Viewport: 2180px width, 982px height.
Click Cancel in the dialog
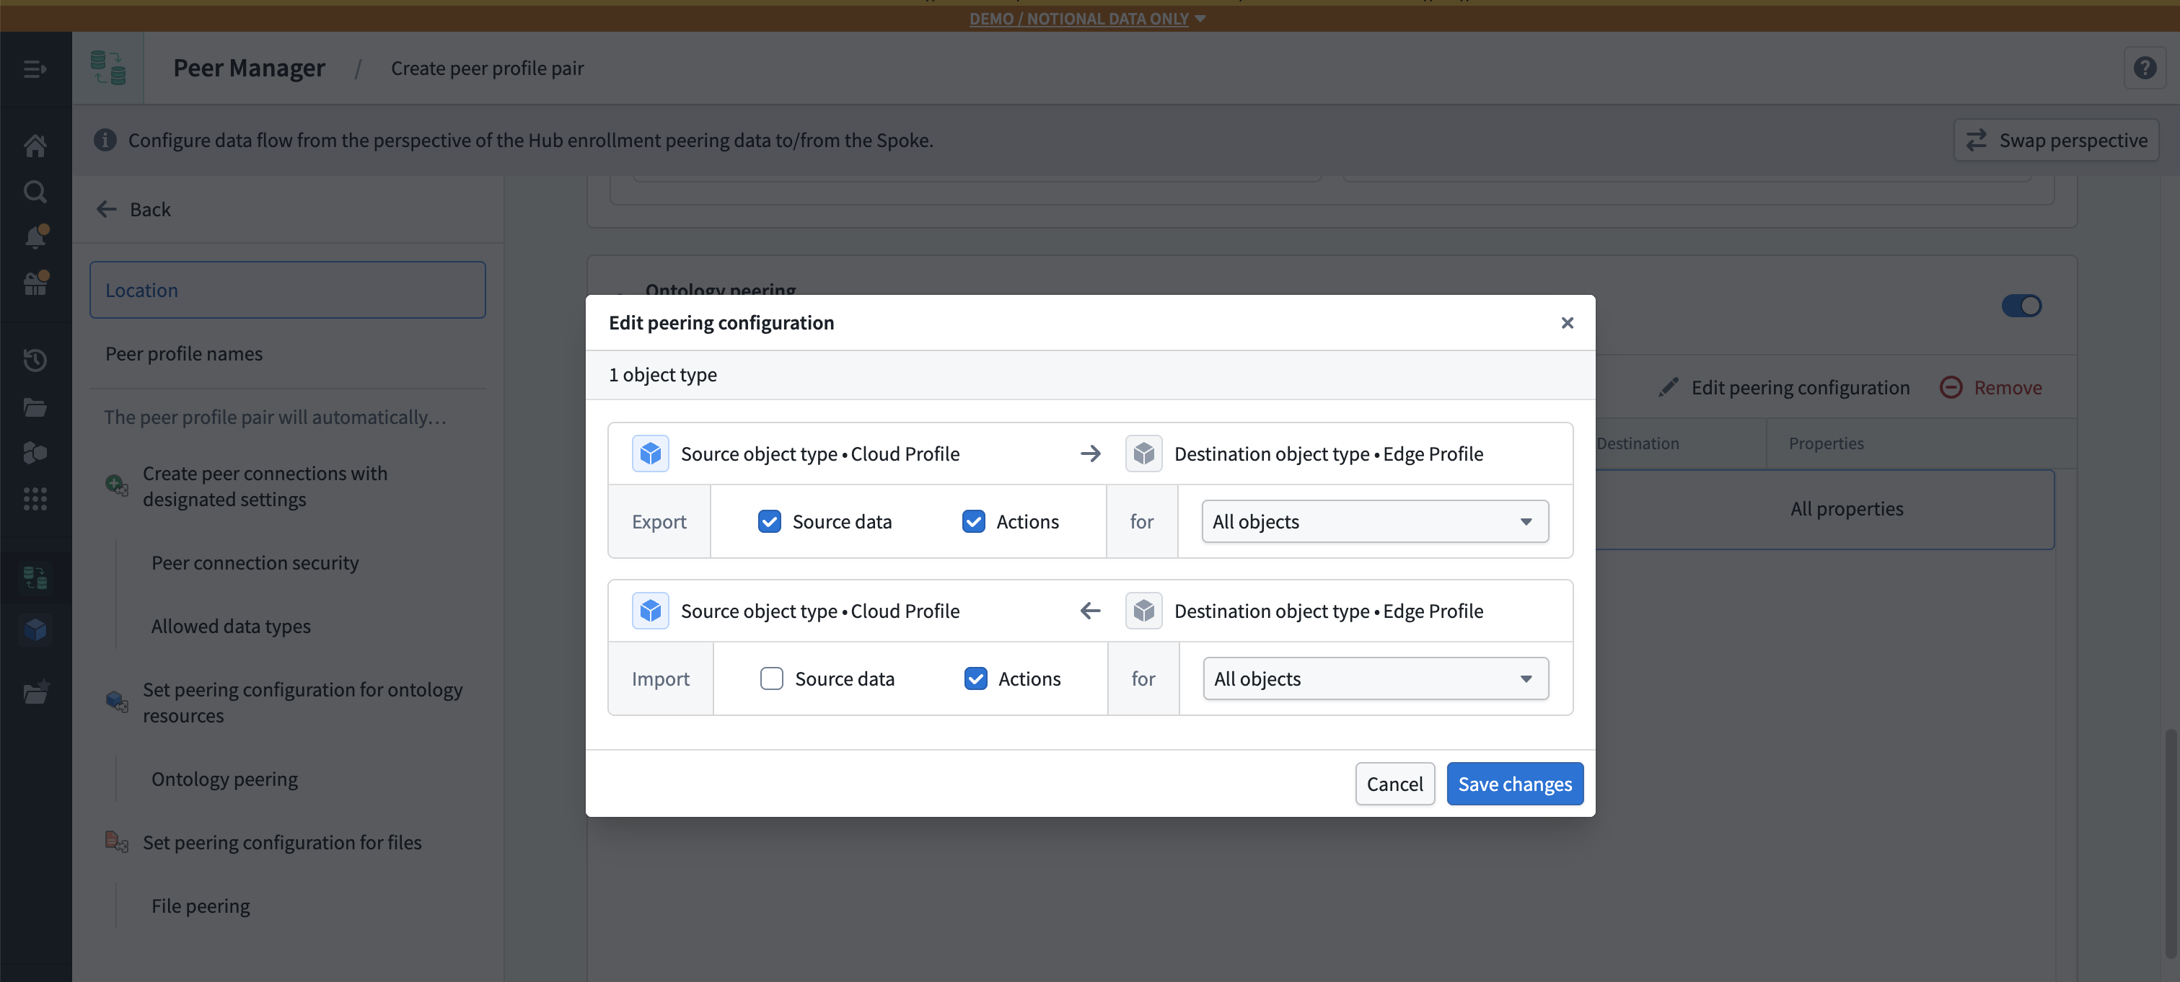click(1394, 783)
